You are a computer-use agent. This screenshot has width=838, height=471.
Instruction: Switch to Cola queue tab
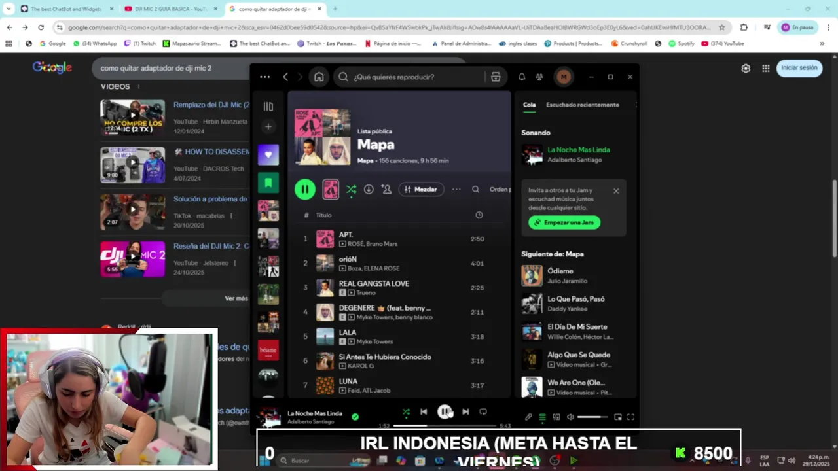(529, 105)
